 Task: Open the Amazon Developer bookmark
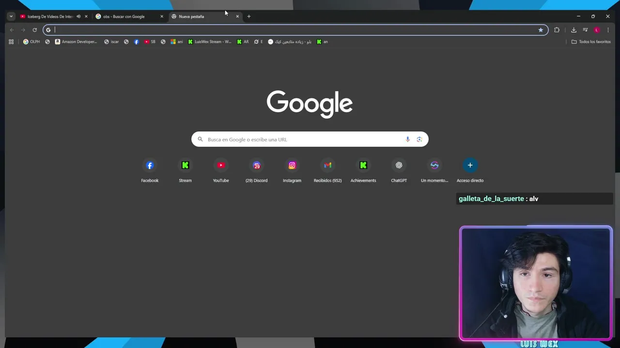76,42
